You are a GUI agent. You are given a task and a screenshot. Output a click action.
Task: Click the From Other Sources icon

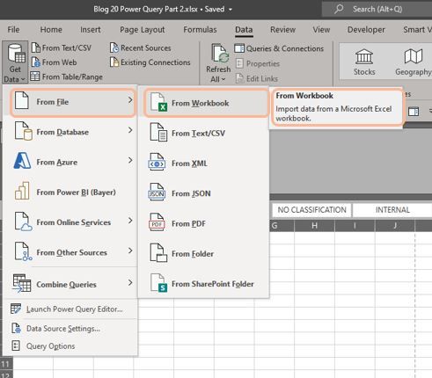coord(23,251)
